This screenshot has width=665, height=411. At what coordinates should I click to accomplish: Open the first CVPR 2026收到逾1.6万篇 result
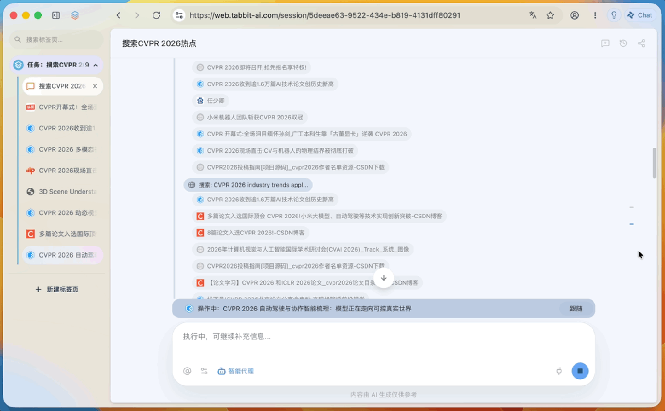click(265, 84)
